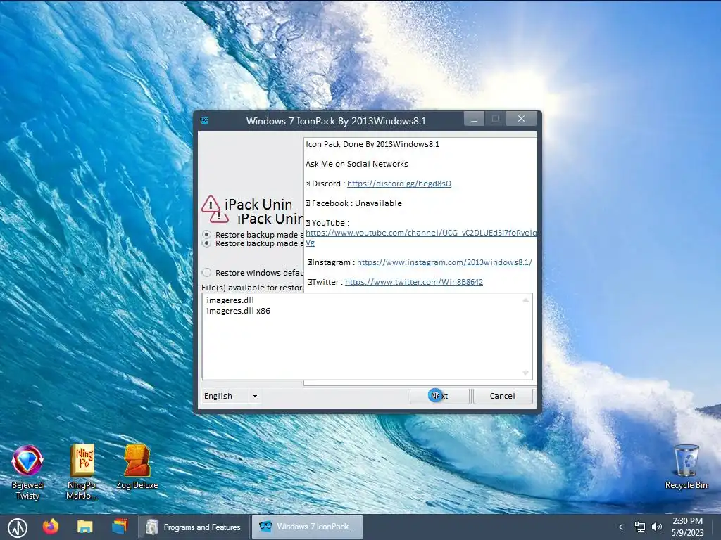The width and height of the screenshot is (721, 540).
Task: Activate the Windows 7 IconPack taskbar button
Action: point(307,527)
